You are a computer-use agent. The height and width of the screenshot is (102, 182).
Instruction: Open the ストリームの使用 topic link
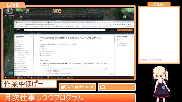(x=46, y=55)
